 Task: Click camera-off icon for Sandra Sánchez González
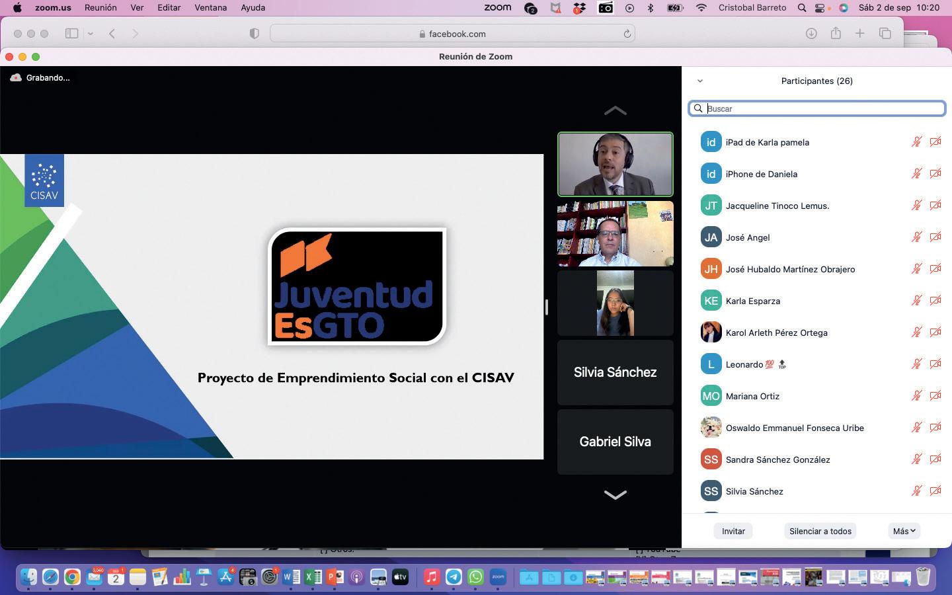[x=935, y=459]
